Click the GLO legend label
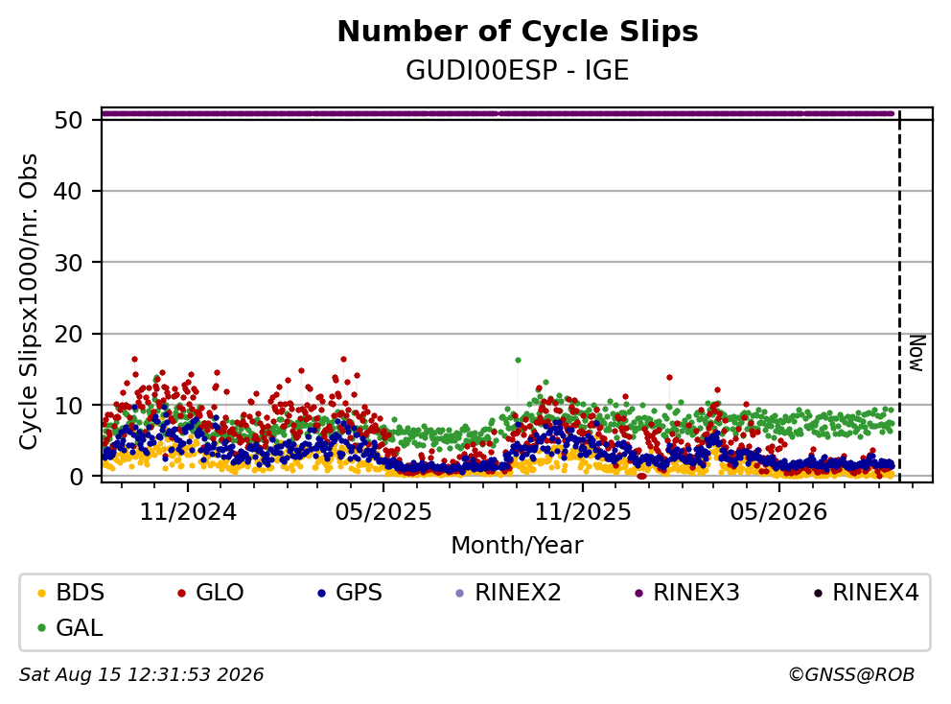The height and width of the screenshot is (704, 951). tap(220, 593)
